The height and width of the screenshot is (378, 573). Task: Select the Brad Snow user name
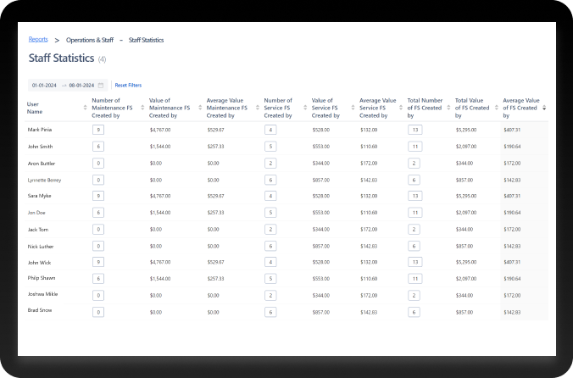[x=40, y=310]
